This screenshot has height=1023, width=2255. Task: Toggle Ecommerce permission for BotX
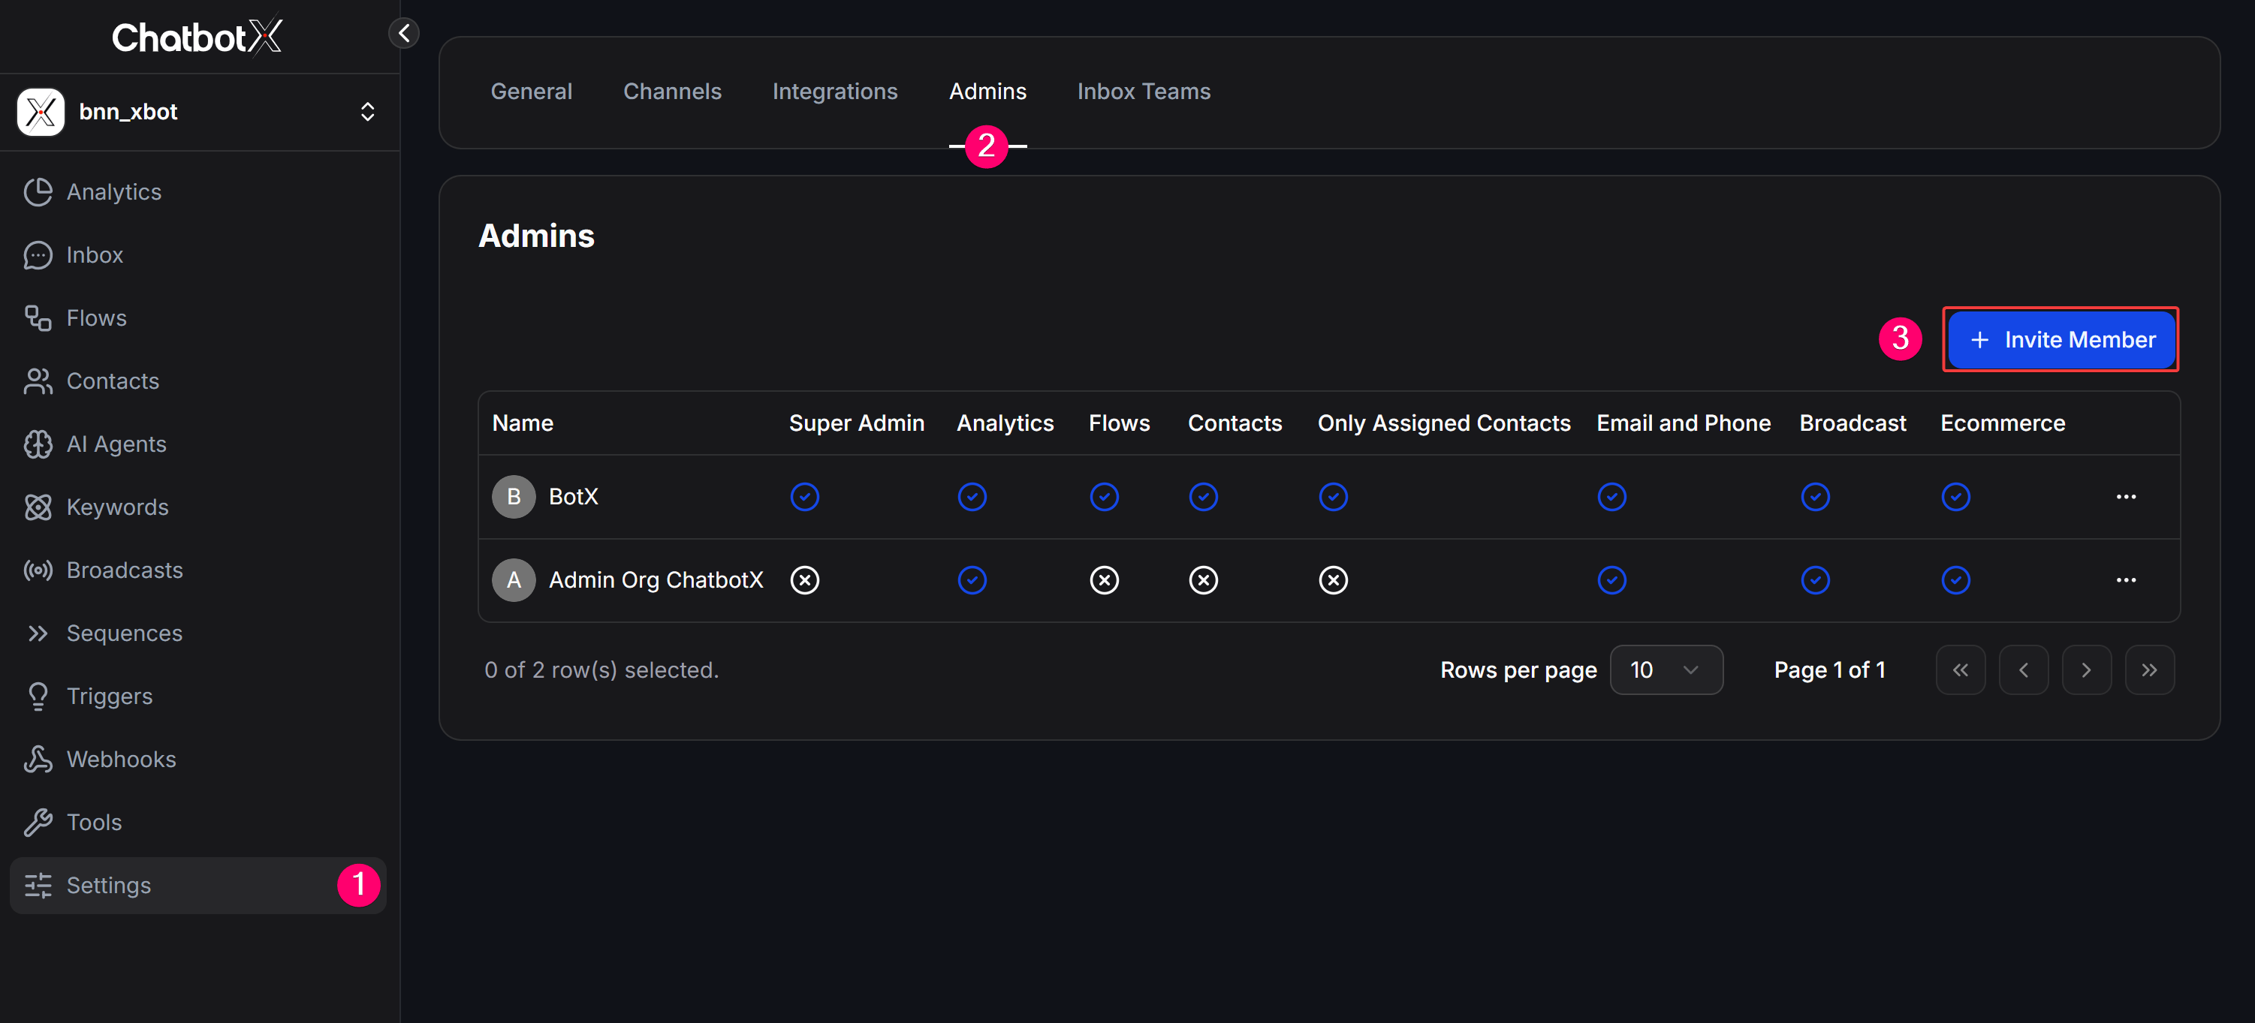pyautogui.click(x=1955, y=497)
